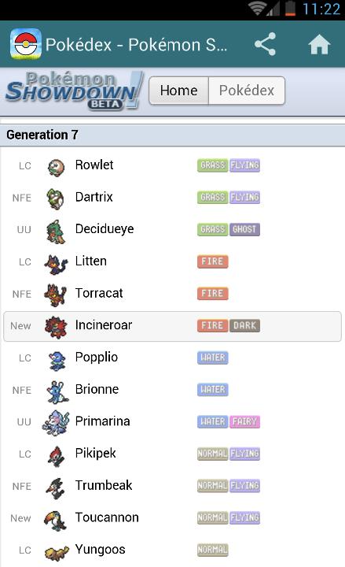This screenshot has height=567, width=345.
Task: Click the Pokémon Showdown BETA logo
Action: pyautogui.click(x=75, y=91)
